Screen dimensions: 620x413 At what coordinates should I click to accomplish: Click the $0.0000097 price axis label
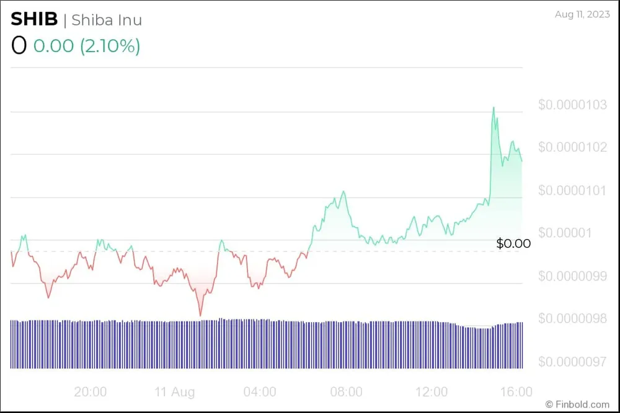[572, 362]
